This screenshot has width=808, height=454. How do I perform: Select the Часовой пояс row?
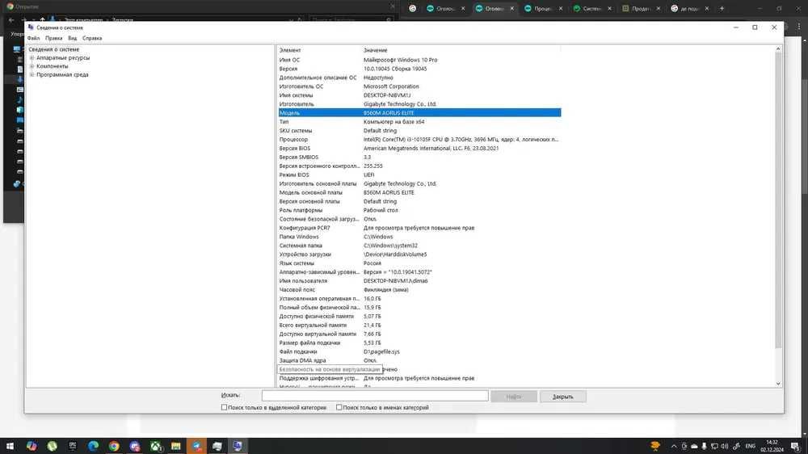tap(419, 290)
